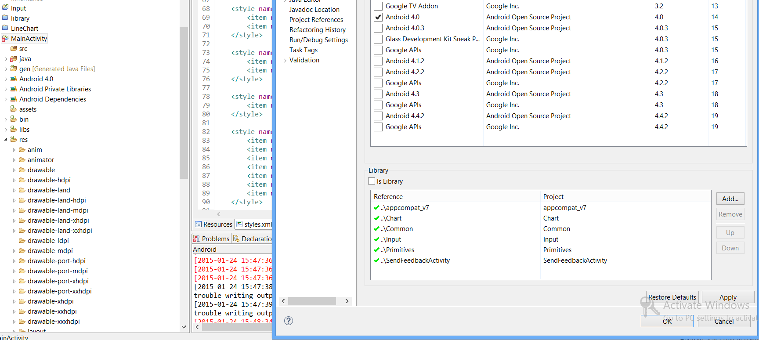Image resolution: width=759 pixels, height=340 pixels.
Task: Click the res folder icon
Action: point(14,139)
